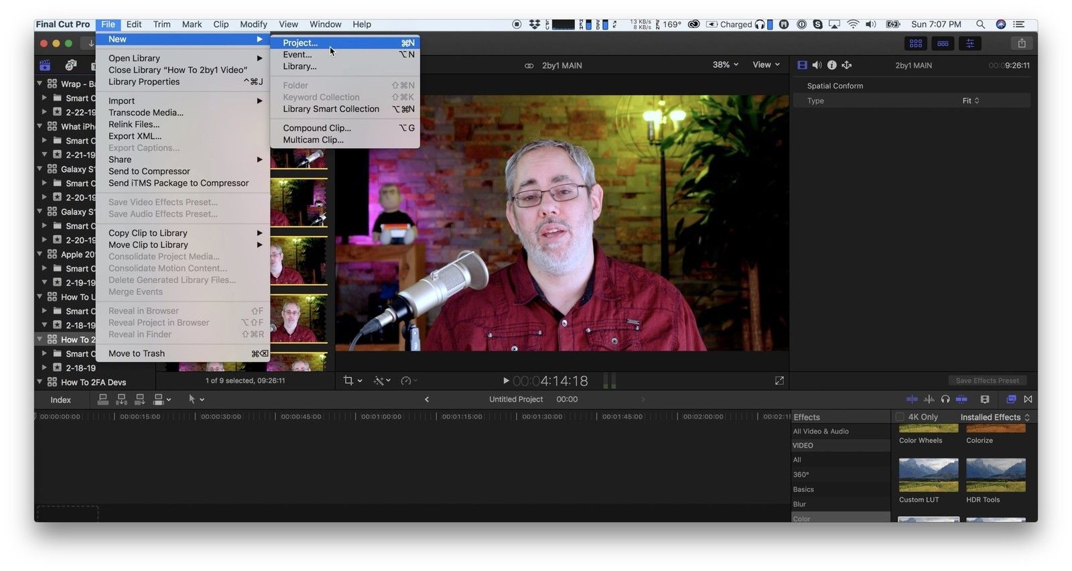Enter full screen viewer with expand icon
The image size is (1072, 571).
tap(779, 381)
